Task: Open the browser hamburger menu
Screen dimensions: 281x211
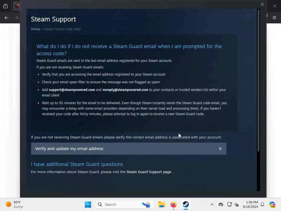Action: click(274, 18)
